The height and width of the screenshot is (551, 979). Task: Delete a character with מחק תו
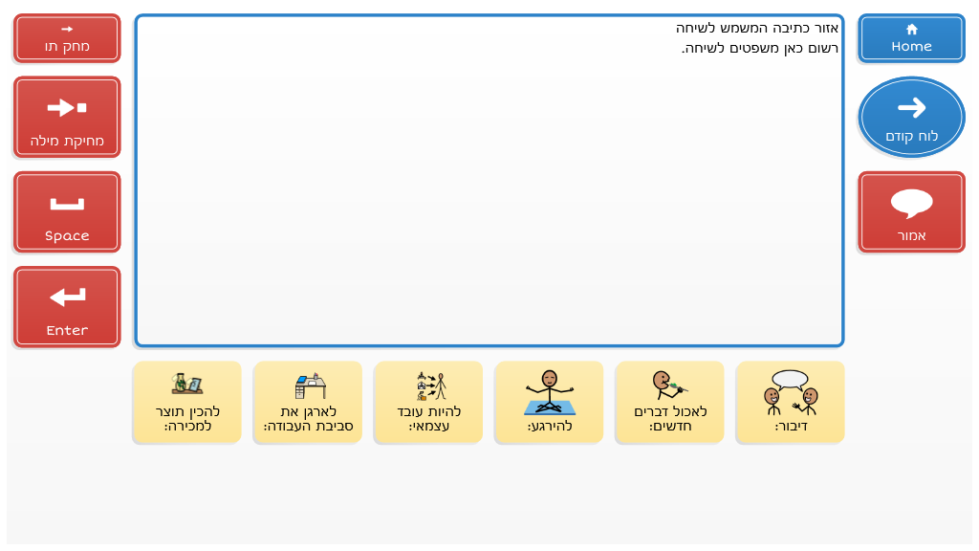click(67, 38)
